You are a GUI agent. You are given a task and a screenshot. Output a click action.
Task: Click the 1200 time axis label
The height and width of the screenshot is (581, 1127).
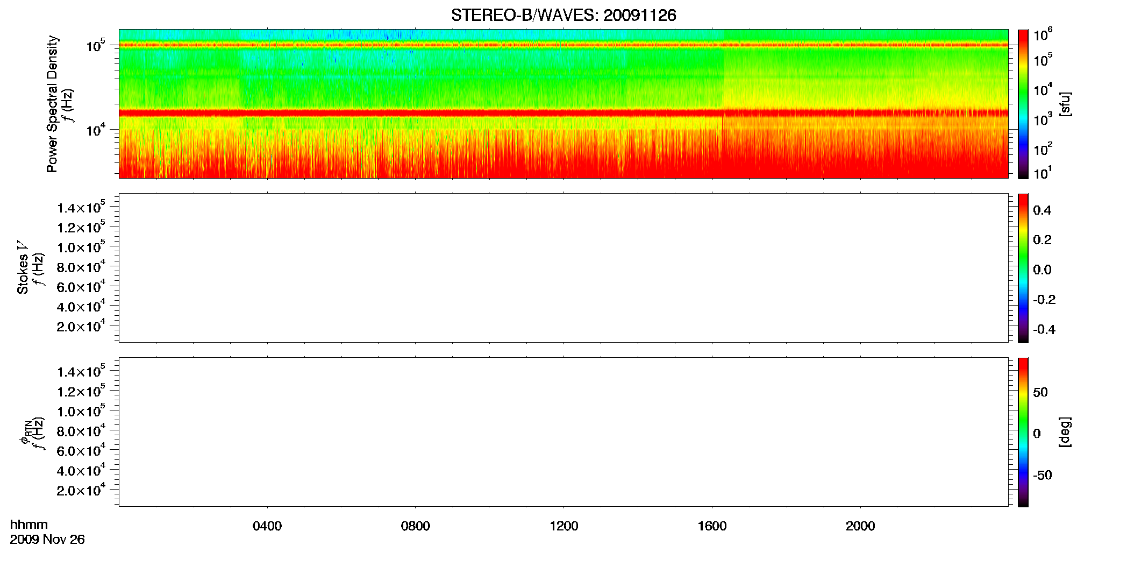[564, 526]
